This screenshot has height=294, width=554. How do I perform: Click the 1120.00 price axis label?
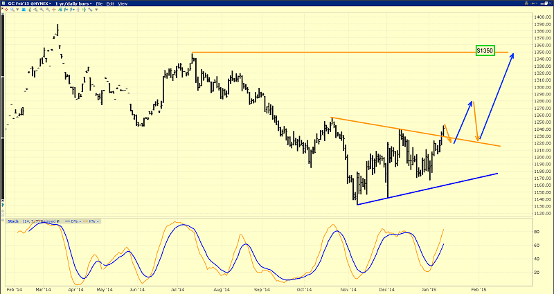pos(542,213)
